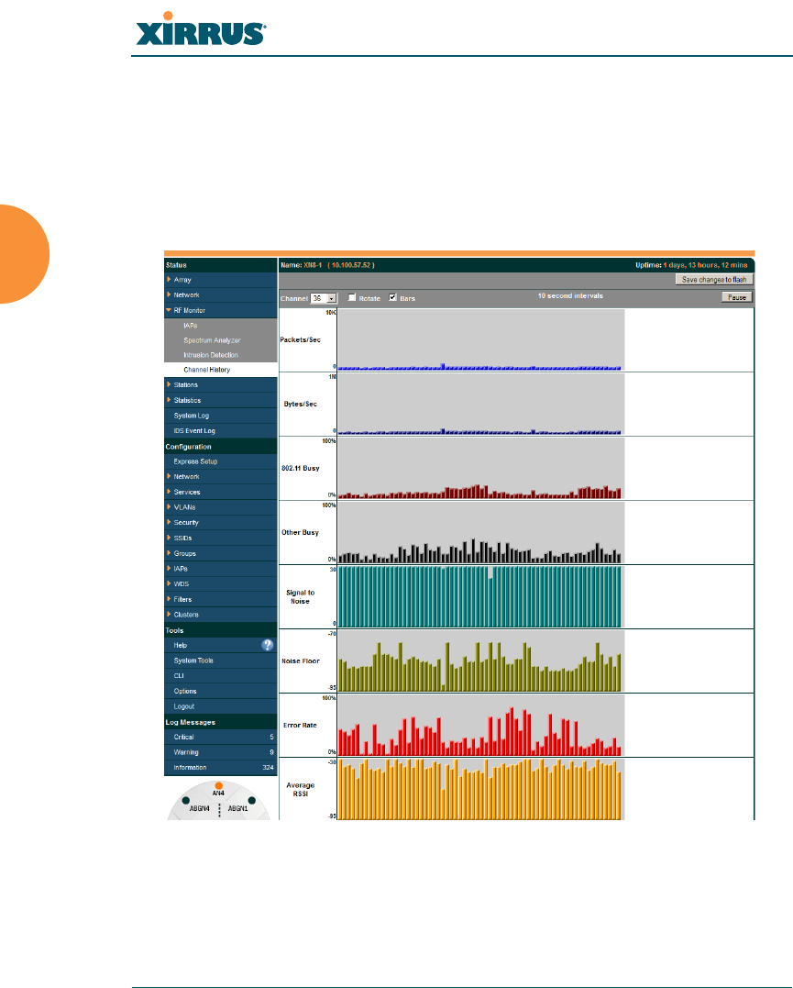Click the Packets/Sec graph
Screen dimensions: 793x988
click(x=481, y=339)
